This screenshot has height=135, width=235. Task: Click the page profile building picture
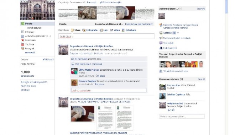[37, 10]
